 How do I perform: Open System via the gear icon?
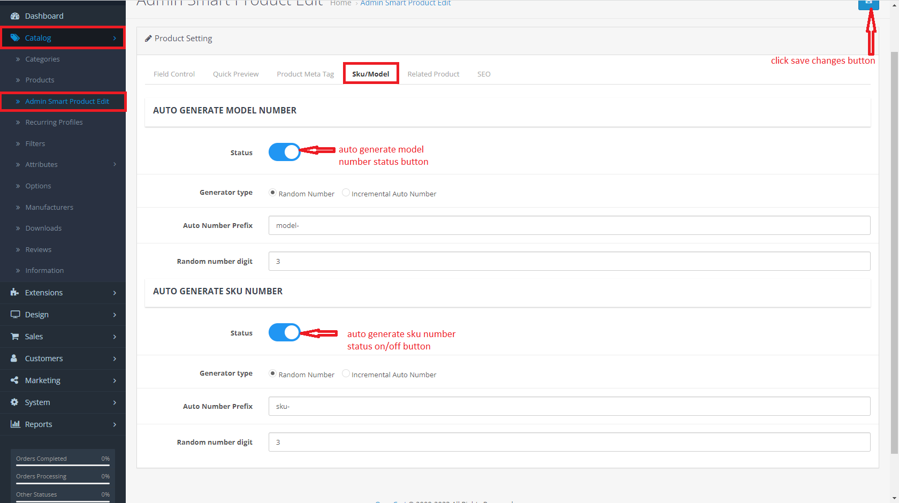15,402
